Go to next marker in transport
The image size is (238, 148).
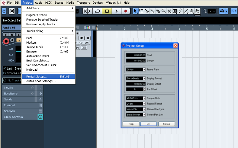click(90, 11)
